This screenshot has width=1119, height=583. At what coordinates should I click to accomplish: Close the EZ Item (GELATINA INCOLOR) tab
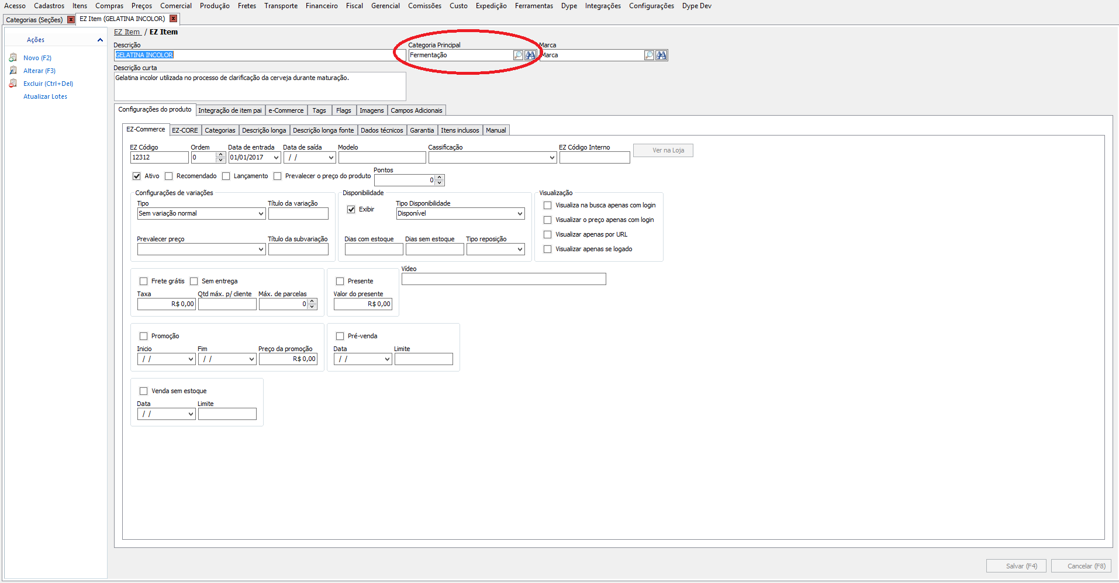point(173,19)
